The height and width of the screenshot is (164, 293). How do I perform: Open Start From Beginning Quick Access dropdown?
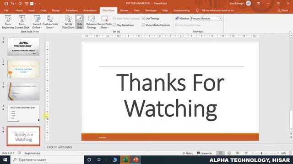click(35, 3)
